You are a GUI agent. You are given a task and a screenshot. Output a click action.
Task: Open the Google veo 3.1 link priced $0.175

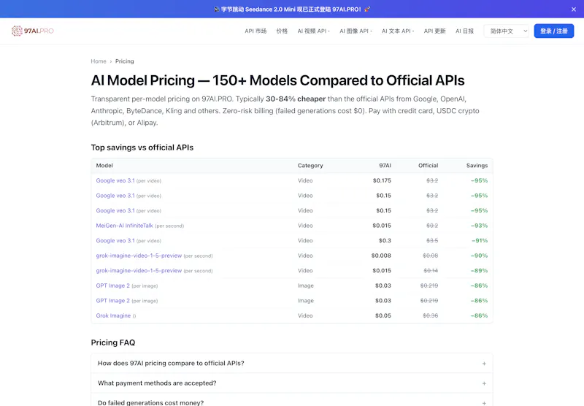pyautogui.click(x=115, y=180)
